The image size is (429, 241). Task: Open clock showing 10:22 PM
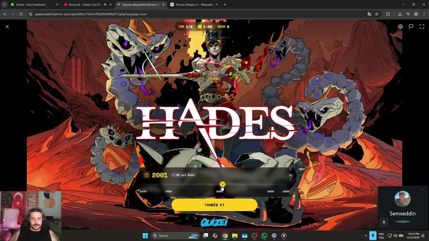click(x=414, y=236)
